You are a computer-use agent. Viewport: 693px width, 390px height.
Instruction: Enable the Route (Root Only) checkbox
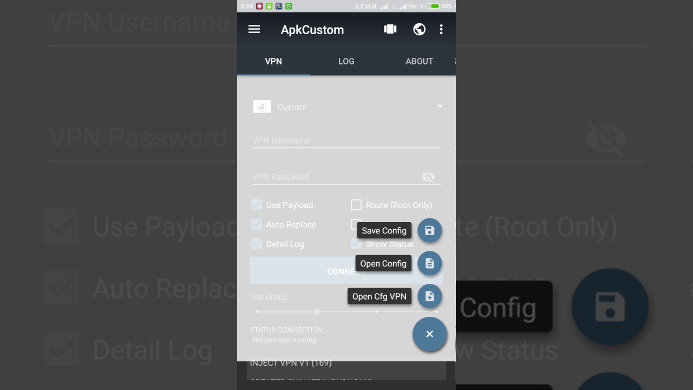356,205
